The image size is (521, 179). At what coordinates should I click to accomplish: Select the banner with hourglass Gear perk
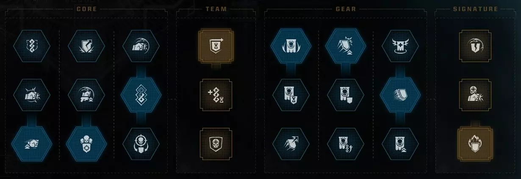(x=291, y=95)
